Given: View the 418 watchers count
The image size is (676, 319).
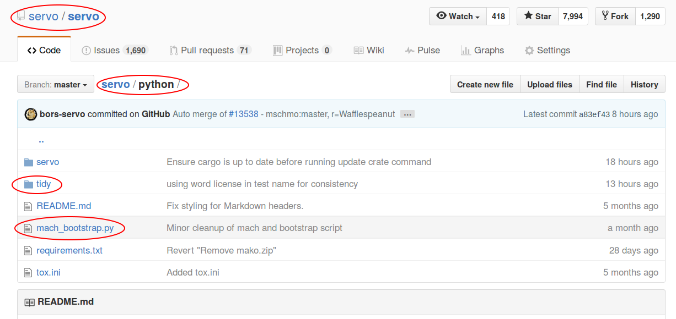Looking at the screenshot, I should click(x=498, y=16).
